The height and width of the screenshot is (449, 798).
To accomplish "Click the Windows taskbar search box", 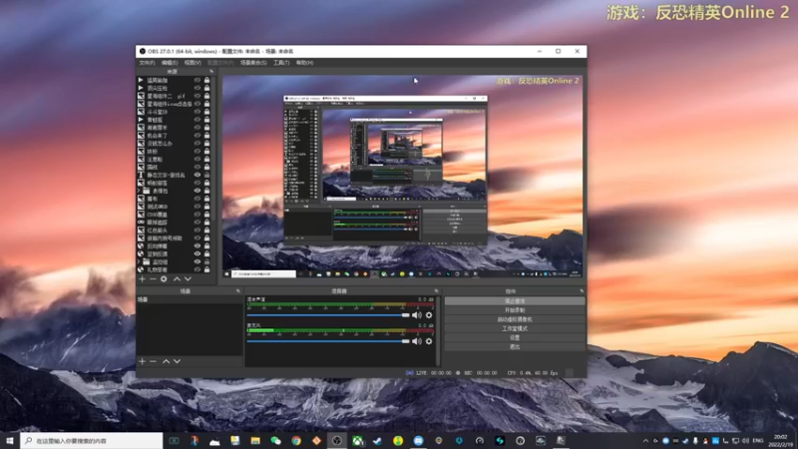I will pyautogui.click(x=92, y=440).
